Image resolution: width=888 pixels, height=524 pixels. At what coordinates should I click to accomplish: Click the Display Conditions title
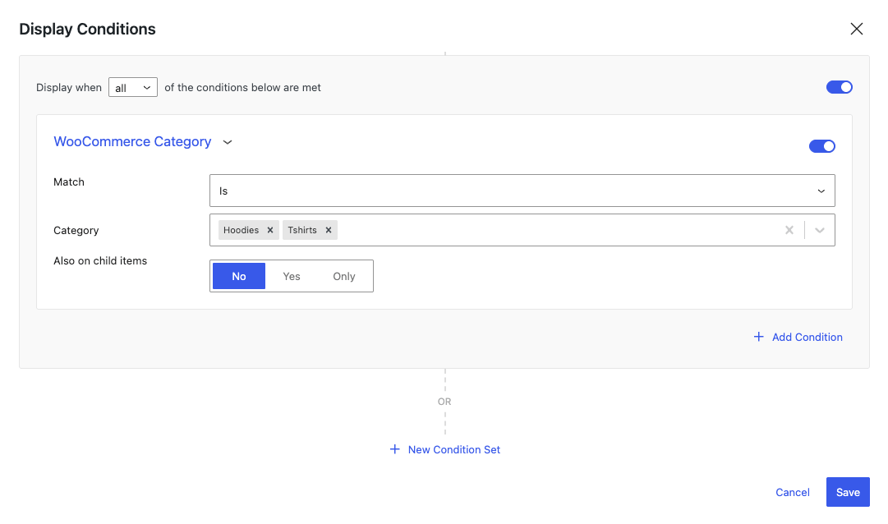87,29
